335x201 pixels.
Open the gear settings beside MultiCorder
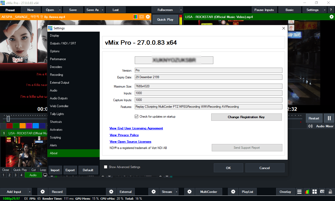pos(189,192)
